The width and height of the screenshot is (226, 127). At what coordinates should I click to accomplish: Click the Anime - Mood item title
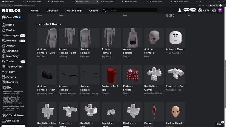(x=175, y=49)
